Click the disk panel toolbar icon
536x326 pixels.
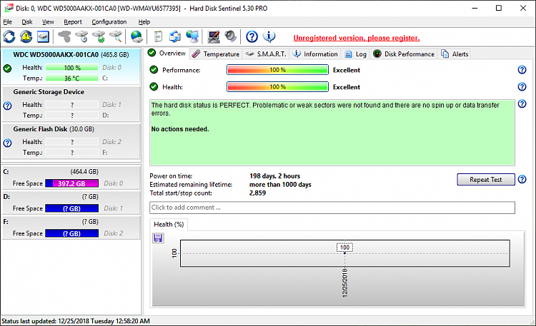[43, 36]
